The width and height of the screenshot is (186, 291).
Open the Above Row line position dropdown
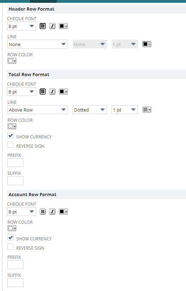click(38, 110)
